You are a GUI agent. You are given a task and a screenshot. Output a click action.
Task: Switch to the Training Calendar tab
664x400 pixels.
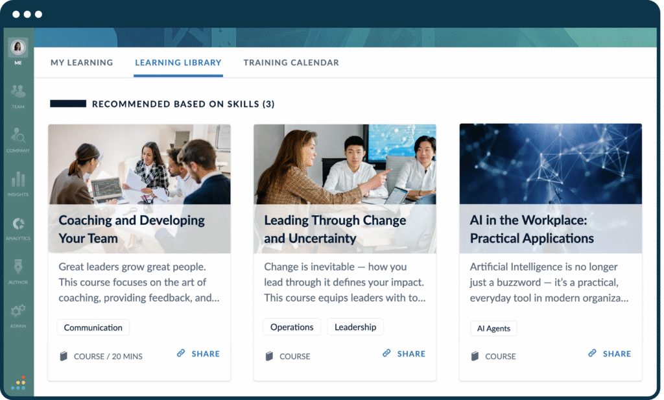(291, 63)
